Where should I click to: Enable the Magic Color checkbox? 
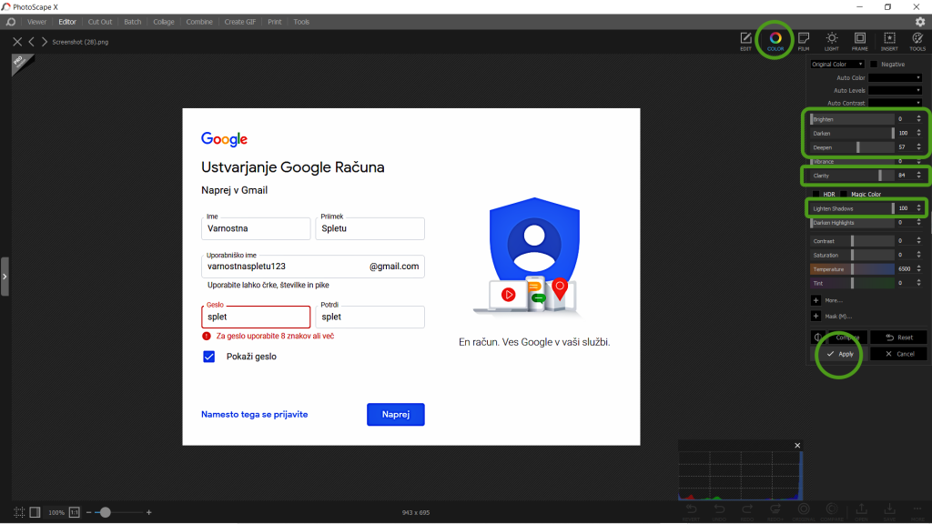[x=844, y=195]
